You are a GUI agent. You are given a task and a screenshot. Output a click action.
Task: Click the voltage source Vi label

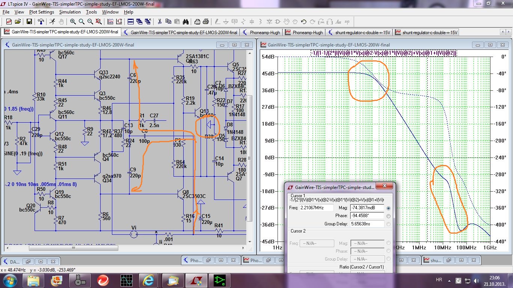click(134, 228)
